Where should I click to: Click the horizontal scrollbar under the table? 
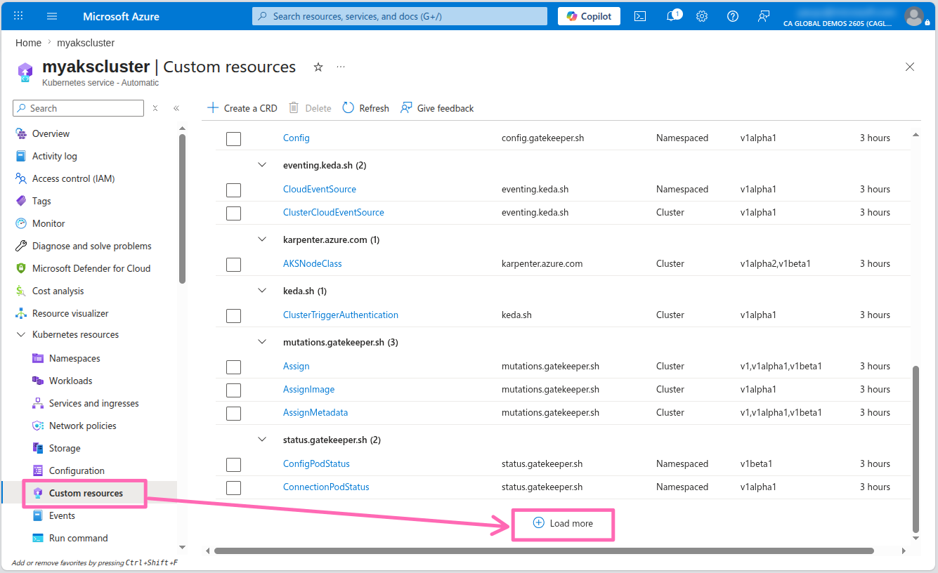pos(544,551)
